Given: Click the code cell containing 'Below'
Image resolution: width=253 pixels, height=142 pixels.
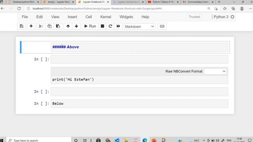Looking at the screenshot, I should 139,104.
